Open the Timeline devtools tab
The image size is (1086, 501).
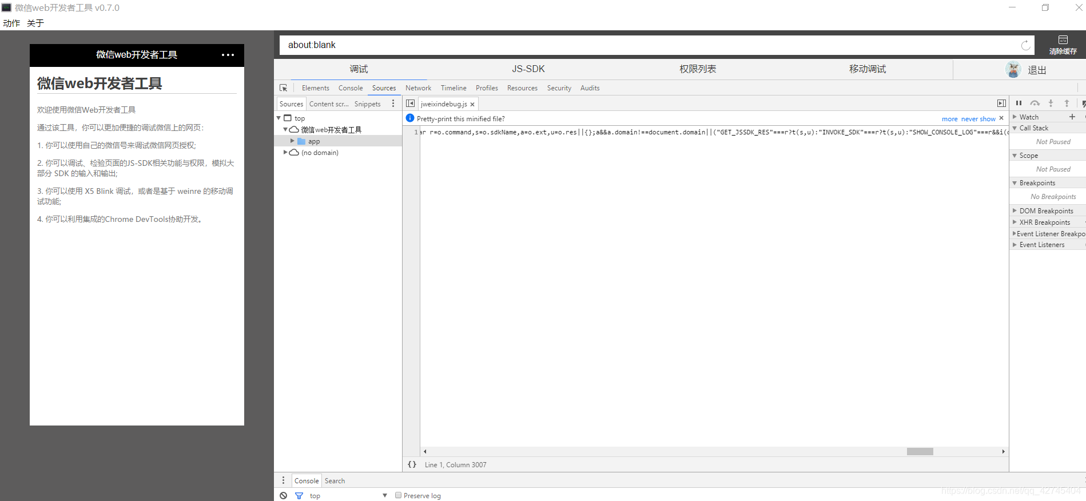(x=454, y=88)
